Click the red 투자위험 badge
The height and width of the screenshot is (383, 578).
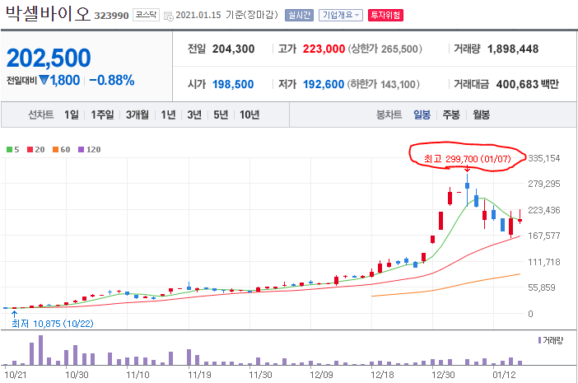pos(385,15)
